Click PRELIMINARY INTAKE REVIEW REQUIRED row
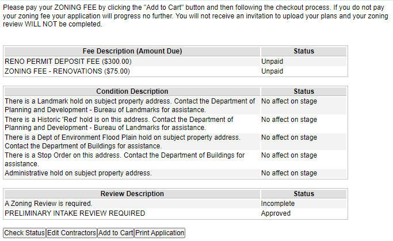The image size is (393, 241). [74, 213]
